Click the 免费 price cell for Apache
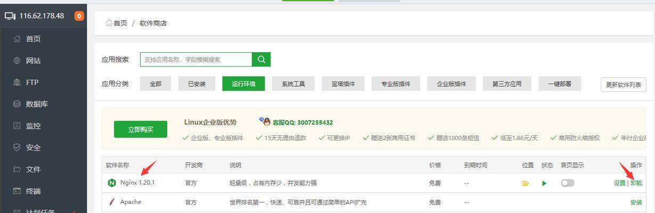Screen dimensions: 655x213 pyautogui.click(x=435, y=202)
